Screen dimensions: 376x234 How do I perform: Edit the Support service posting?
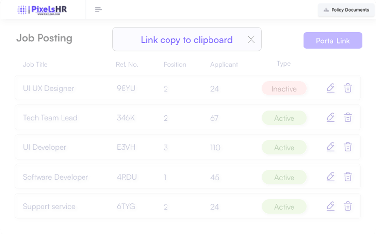click(x=331, y=206)
